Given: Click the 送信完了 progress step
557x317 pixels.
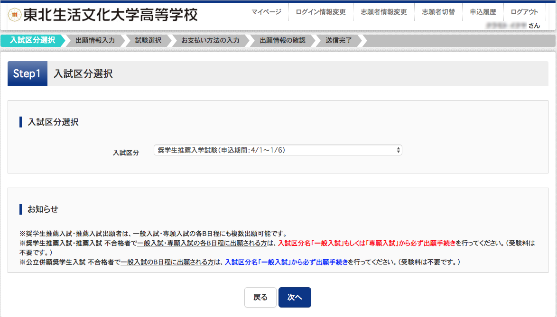Looking at the screenshot, I should (339, 41).
